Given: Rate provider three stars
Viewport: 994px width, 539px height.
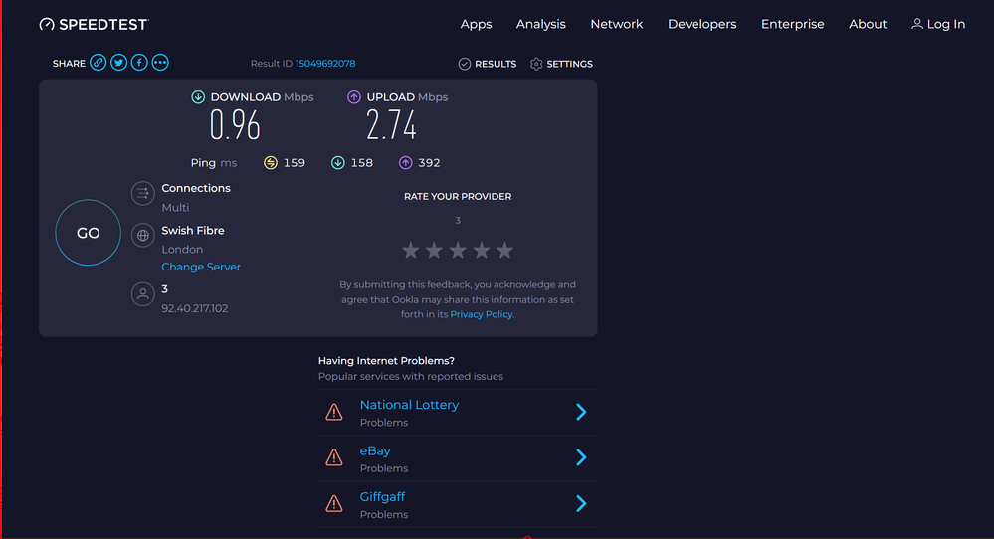Looking at the screenshot, I should click(x=458, y=251).
